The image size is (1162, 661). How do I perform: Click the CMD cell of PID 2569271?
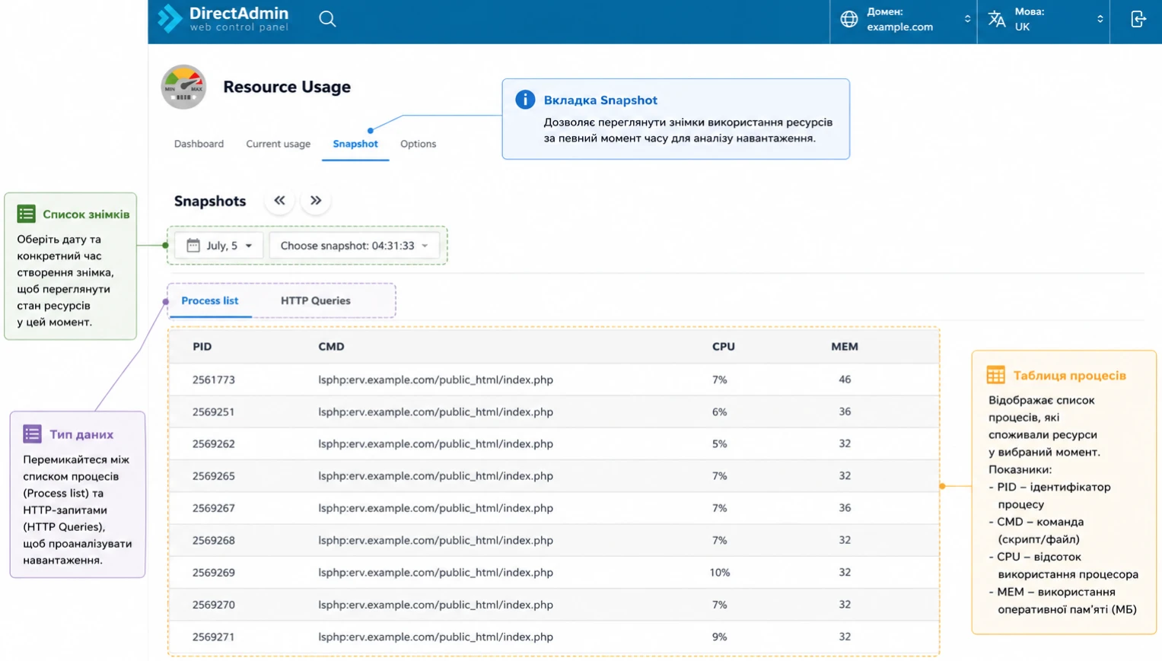[x=436, y=637]
